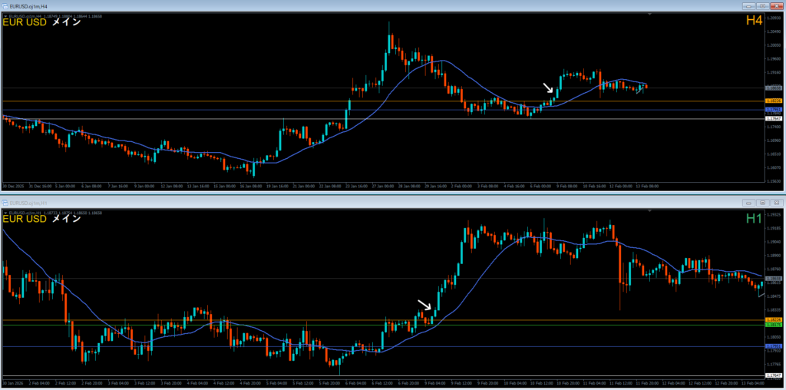Click the 30 Jan 2026 time label
Screen dimensions: 786x390
[x=13, y=383]
